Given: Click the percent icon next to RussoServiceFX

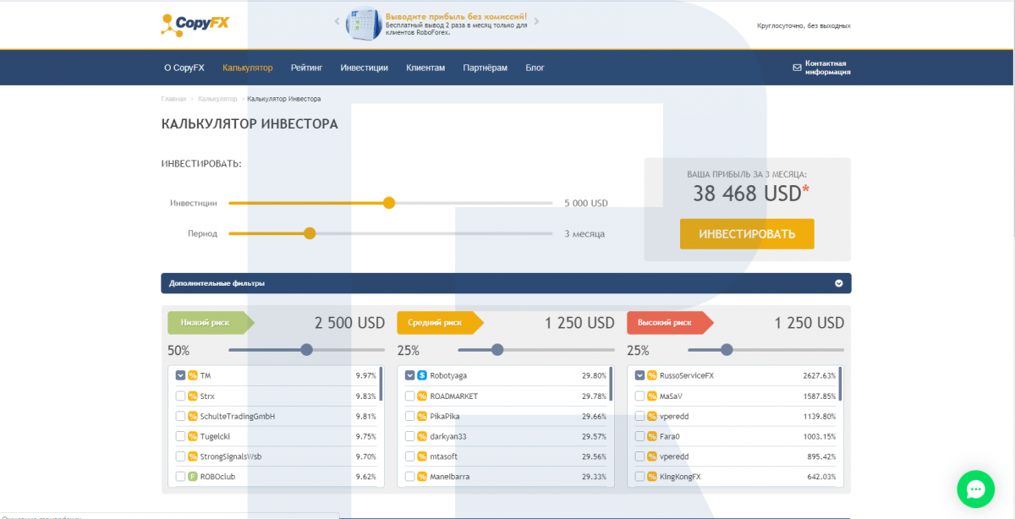Looking at the screenshot, I should pyautogui.click(x=652, y=375).
